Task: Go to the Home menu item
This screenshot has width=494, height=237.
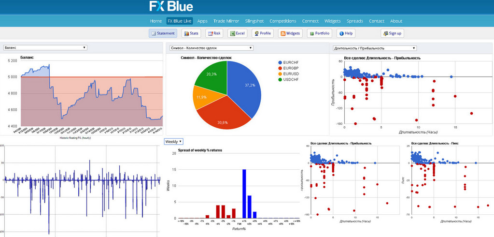Action: coord(156,21)
